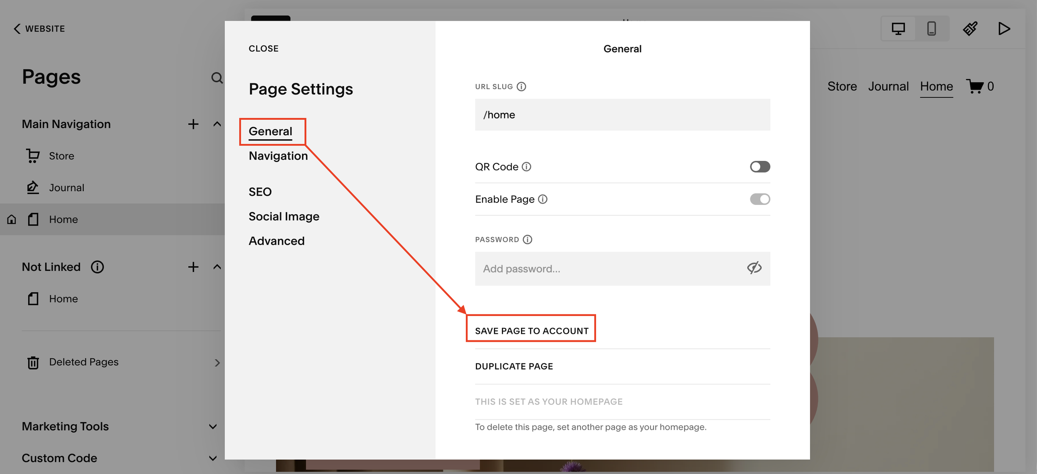
Task: Open site styles with the paintbrush icon
Action: click(970, 28)
